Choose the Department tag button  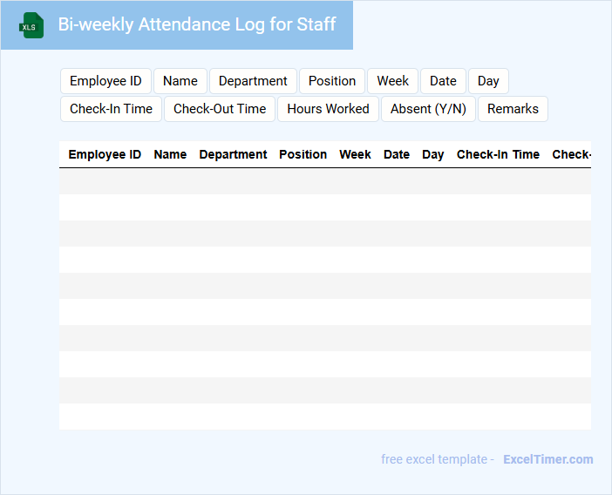pos(253,81)
